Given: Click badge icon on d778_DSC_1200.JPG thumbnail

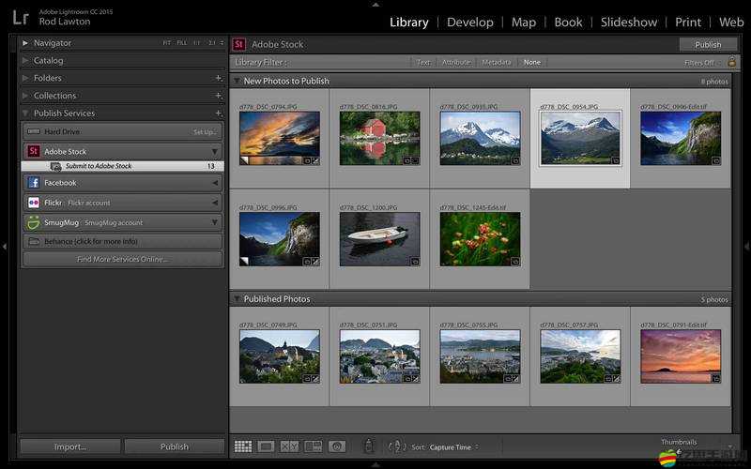Looking at the screenshot, I should tap(415, 262).
